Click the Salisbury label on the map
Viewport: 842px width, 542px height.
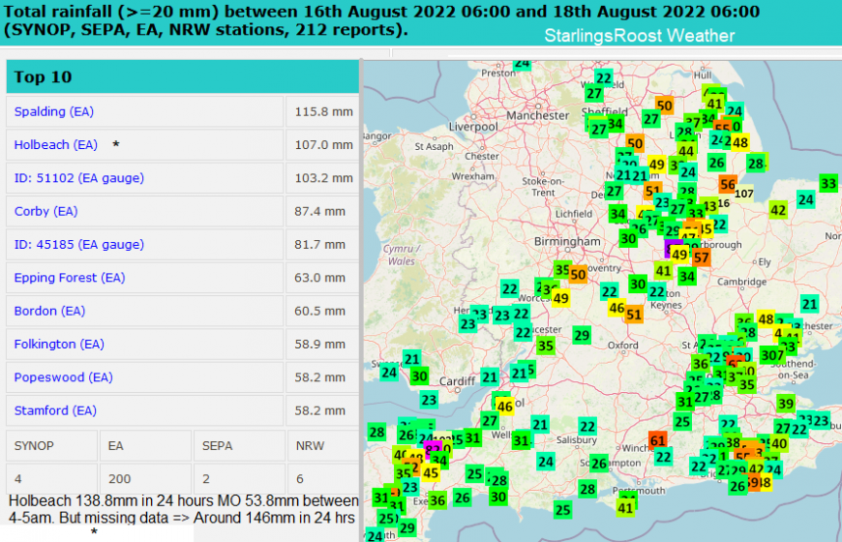pos(576,440)
